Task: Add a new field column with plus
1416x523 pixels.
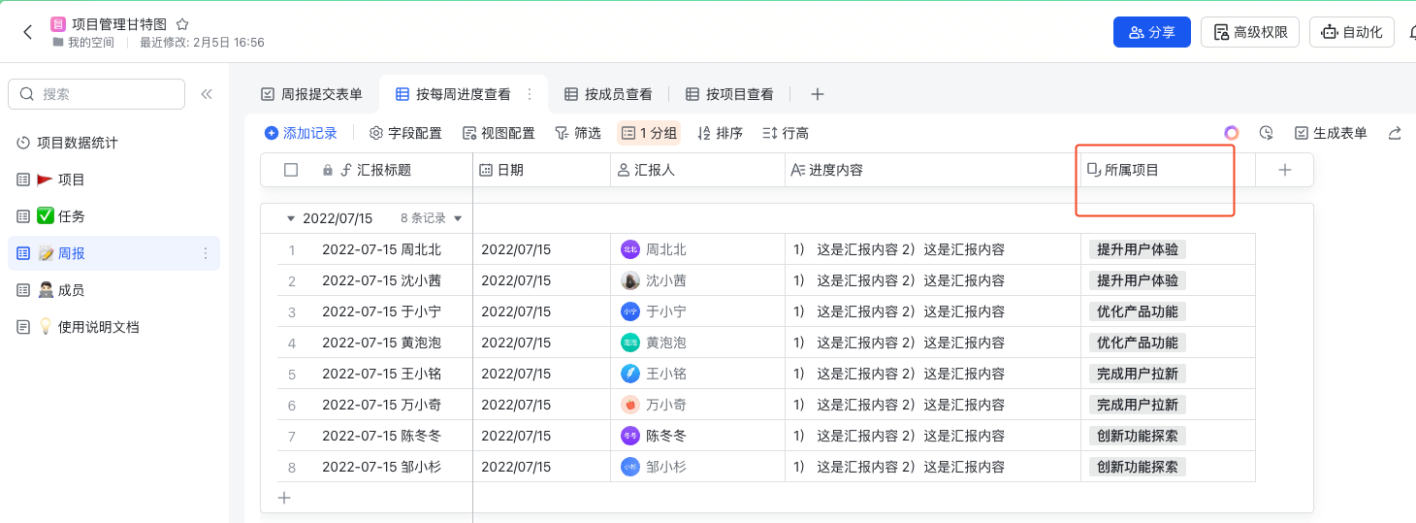Action: tap(1285, 170)
